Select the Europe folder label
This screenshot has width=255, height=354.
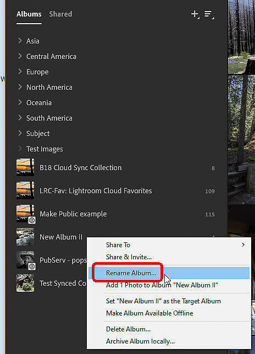pyautogui.click(x=37, y=72)
